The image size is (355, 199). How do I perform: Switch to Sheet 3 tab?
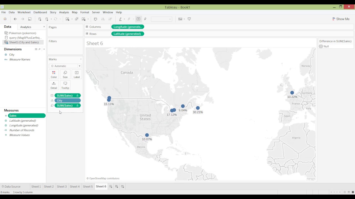click(x=62, y=187)
